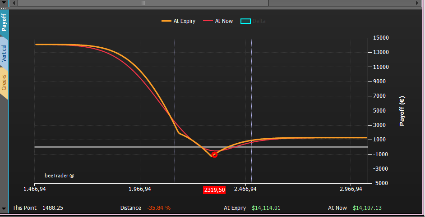
Task: Switch to the Greeks side tab
Action: click(x=4, y=82)
